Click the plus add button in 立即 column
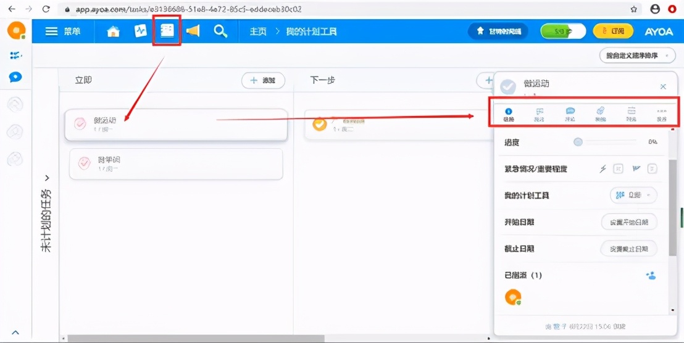This screenshot has width=684, height=343. [263, 80]
